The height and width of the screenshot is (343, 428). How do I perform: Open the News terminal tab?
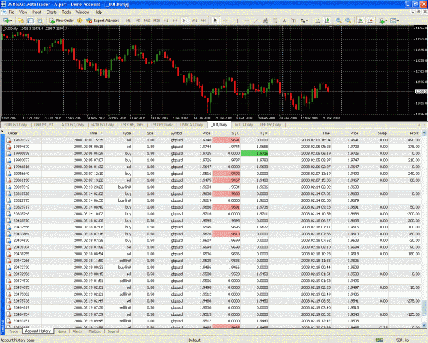(x=62, y=331)
